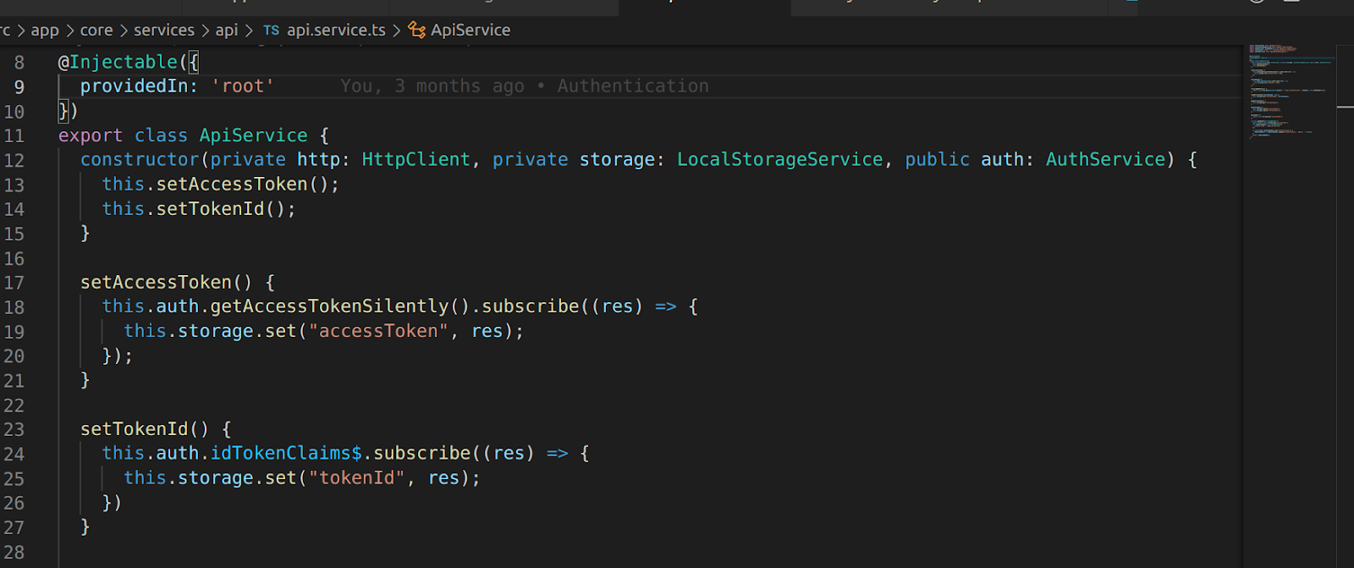Click the TS file icon in breadcrumbs
This screenshot has height=568, width=1354.
click(271, 30)
